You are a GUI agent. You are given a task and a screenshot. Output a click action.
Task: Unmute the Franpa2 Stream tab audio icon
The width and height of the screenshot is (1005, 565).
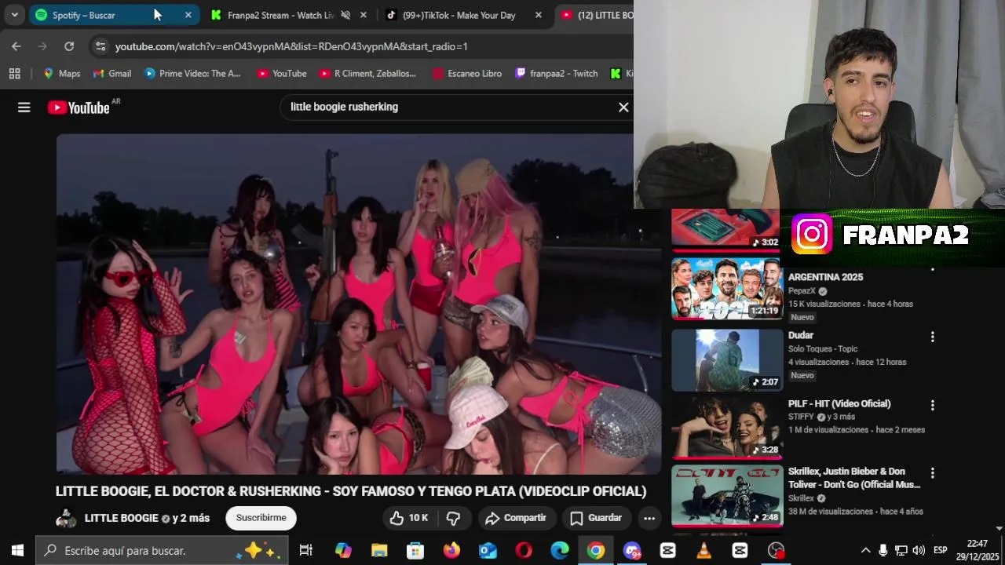345,15
